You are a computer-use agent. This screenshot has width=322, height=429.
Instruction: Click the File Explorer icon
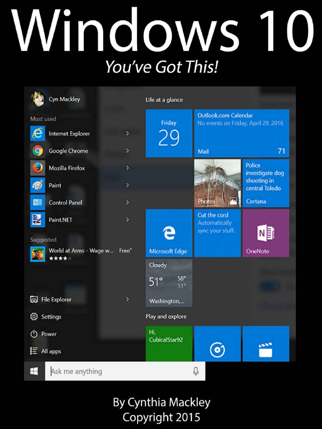[x=34, y=299]
